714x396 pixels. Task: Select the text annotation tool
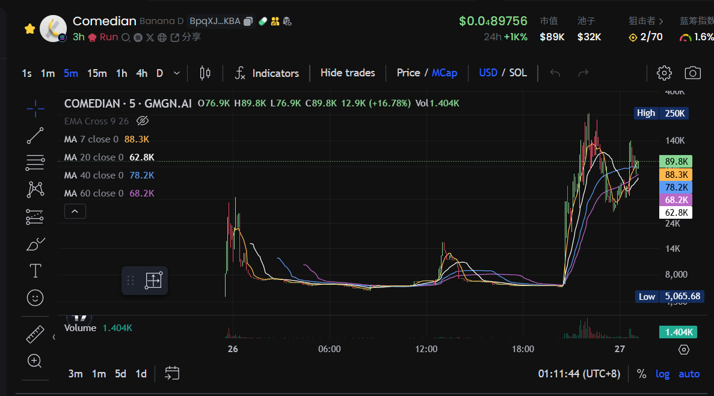coord(35,271)
